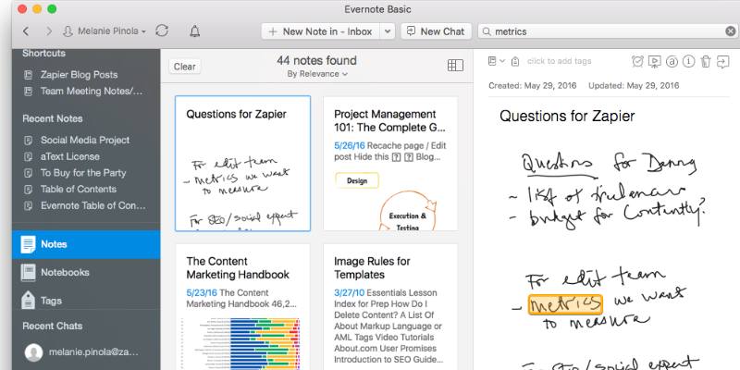Select Notebooks in the sidebar
The image size is (740, 370).
[x=86, y=272]
